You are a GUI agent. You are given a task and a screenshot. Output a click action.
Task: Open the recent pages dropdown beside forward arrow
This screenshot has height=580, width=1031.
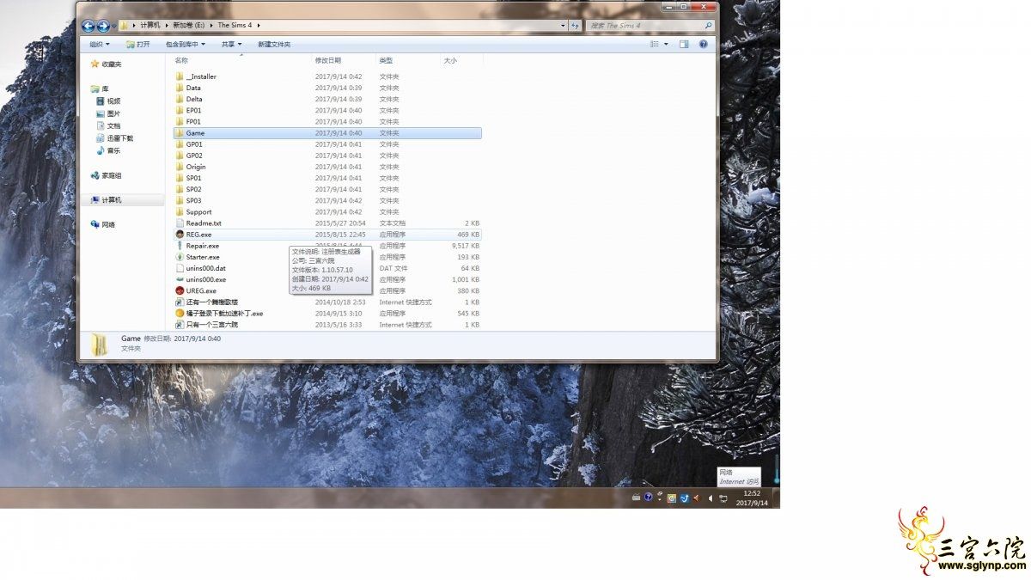113,26
